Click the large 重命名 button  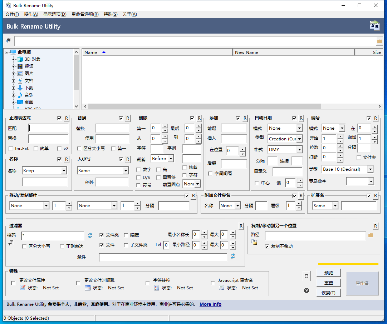click(362, 283)
